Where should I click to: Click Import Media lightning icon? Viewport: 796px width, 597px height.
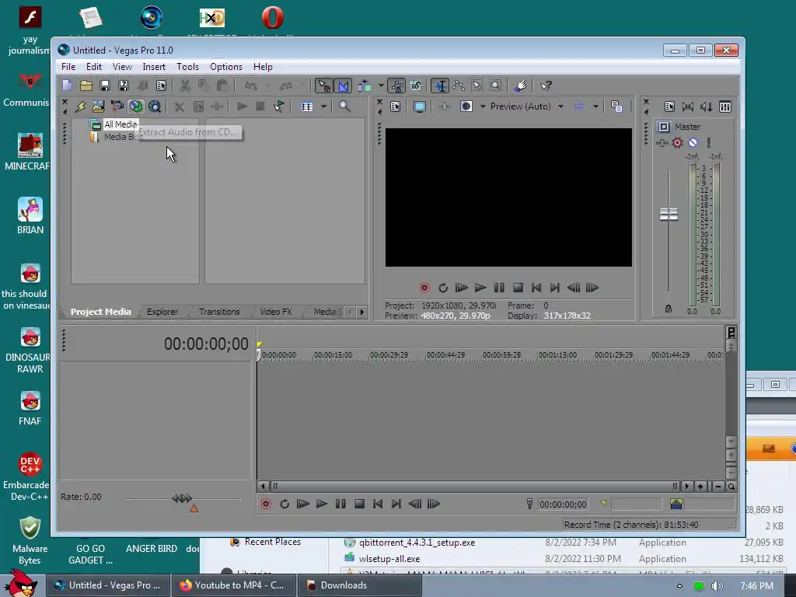pyautogui.click(x=80, y=106)
